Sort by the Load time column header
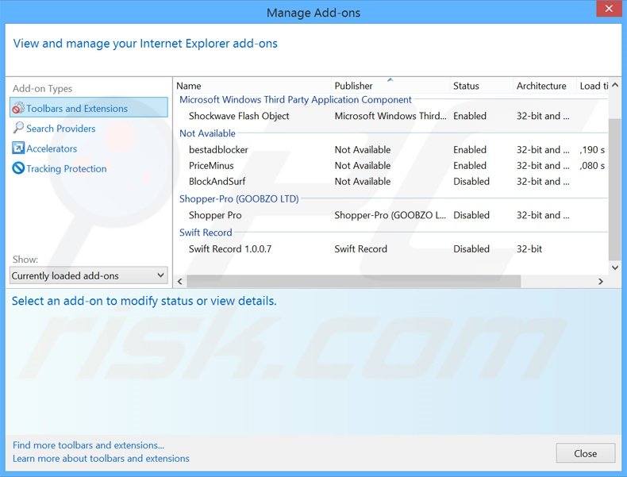The image size is (627, 477). coord(593,86)
